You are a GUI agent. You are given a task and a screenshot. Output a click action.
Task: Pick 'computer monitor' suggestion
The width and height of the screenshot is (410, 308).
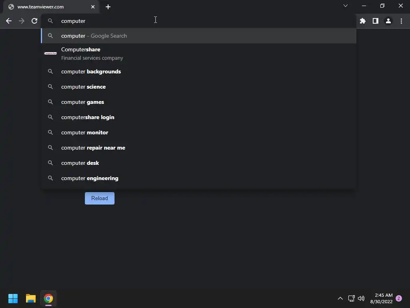(x=199, y=132)
